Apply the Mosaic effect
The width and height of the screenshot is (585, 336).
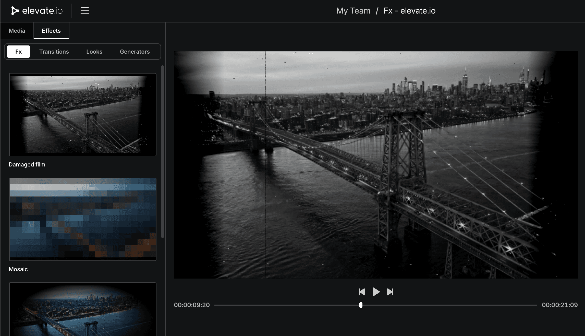click(82, 219)
